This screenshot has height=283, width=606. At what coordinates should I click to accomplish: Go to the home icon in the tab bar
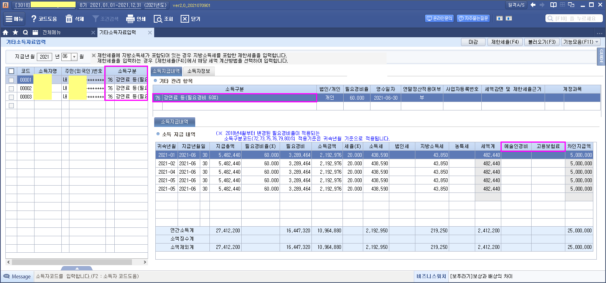coord(5,33)
